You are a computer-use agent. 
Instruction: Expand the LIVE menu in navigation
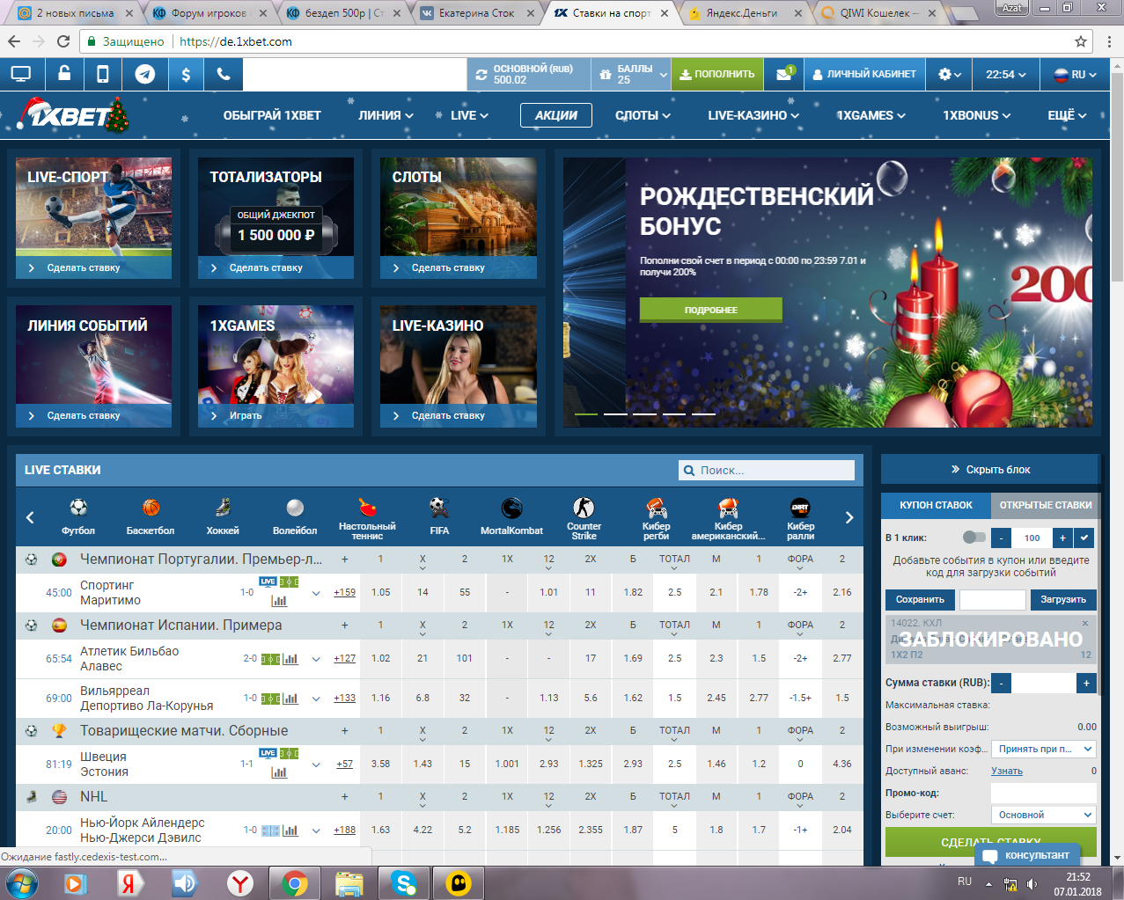(x=469, y=115)
